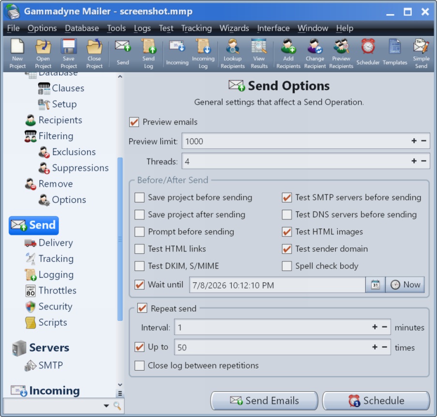Screen dimensions: 437x417
Task: Click the sidebar vertical scrollbar thumb
Action: [120, 239]
